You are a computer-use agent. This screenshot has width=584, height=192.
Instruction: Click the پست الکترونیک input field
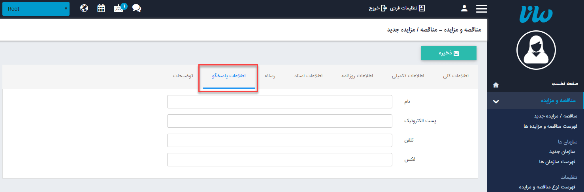click(x=280, y=121)
